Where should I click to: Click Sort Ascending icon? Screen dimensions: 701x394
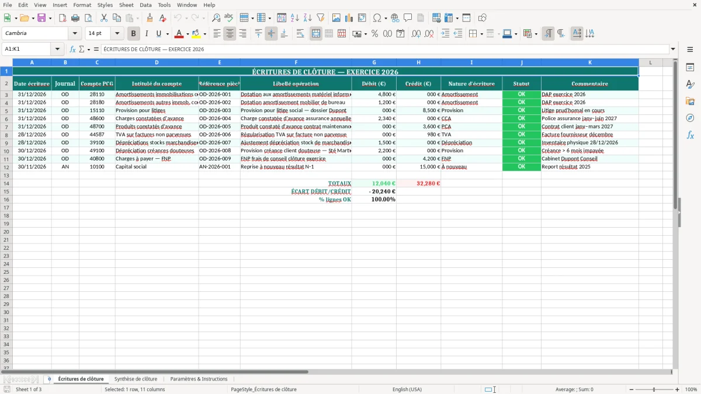click(295, 18)
